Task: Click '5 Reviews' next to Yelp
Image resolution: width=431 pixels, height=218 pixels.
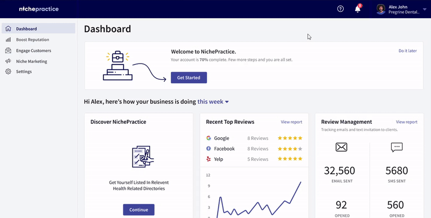Action: pyautogui.click(x=258, y=159)
